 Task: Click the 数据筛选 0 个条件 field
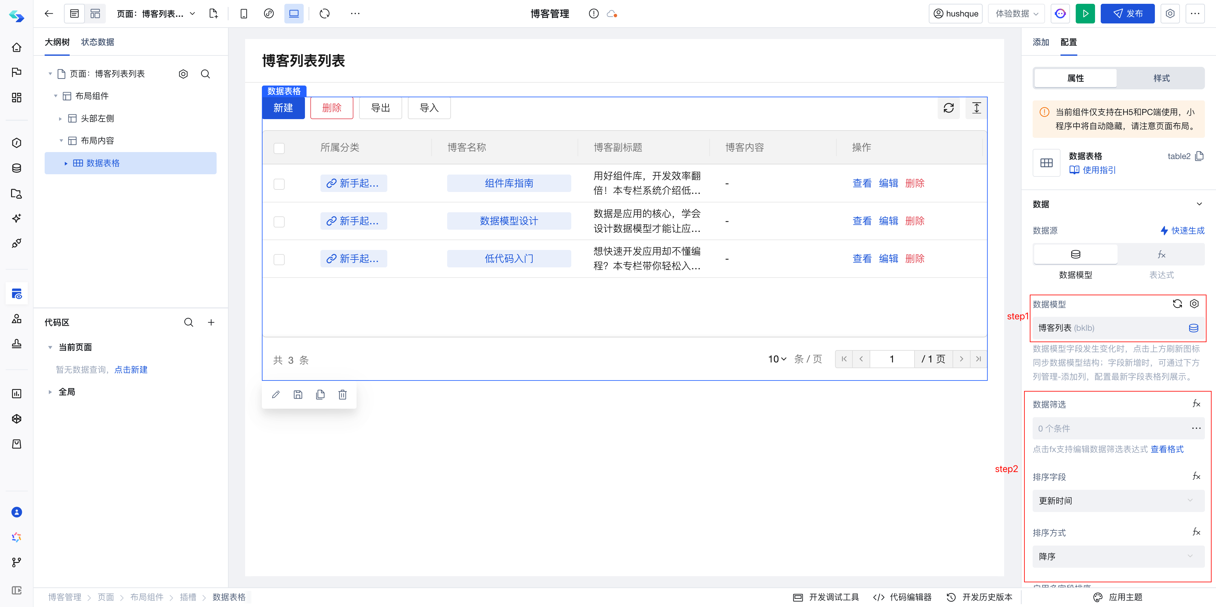click(1118, 428)
